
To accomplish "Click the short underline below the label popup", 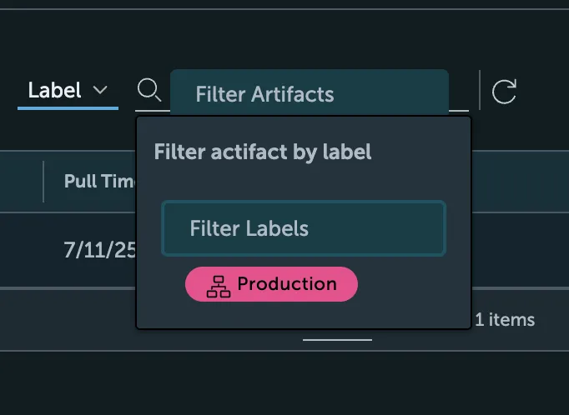I will pyautogui.click(x=337, y=339).
